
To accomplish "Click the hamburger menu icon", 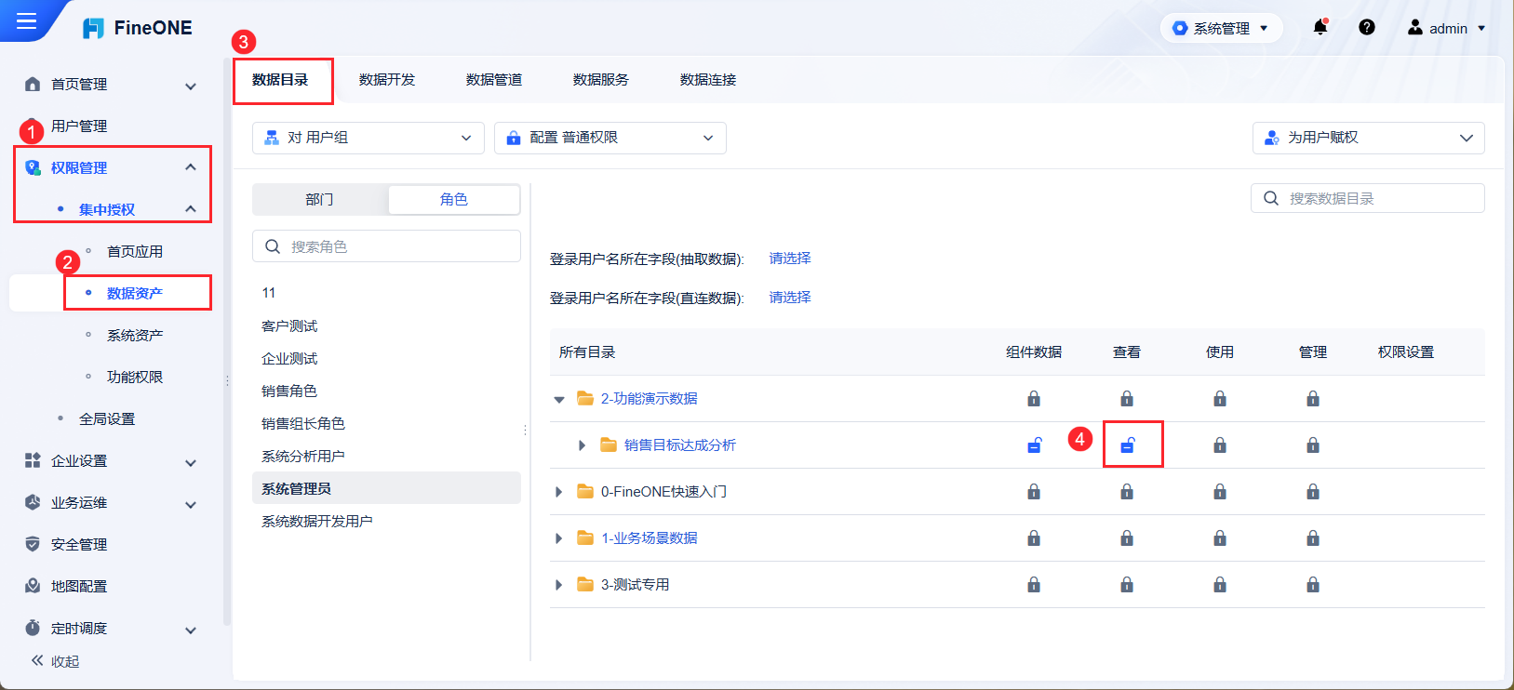I will [26, 20].
